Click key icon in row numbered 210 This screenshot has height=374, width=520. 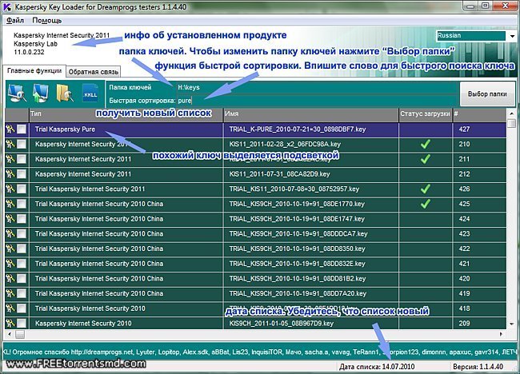tap(10, 144)
